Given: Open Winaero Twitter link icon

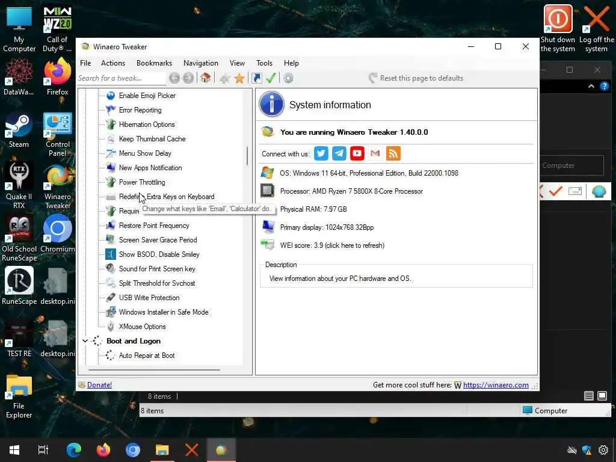Looking at the screenshot, I should coord(321,153).
